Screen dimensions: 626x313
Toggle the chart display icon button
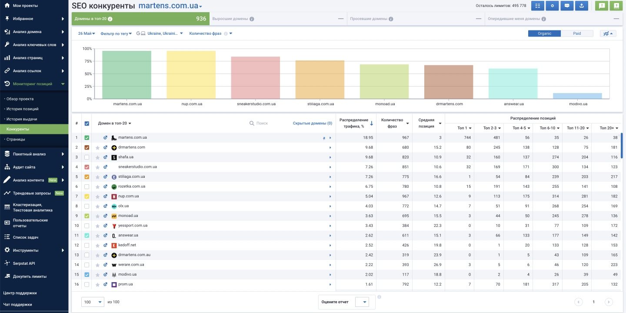(608, 33)
